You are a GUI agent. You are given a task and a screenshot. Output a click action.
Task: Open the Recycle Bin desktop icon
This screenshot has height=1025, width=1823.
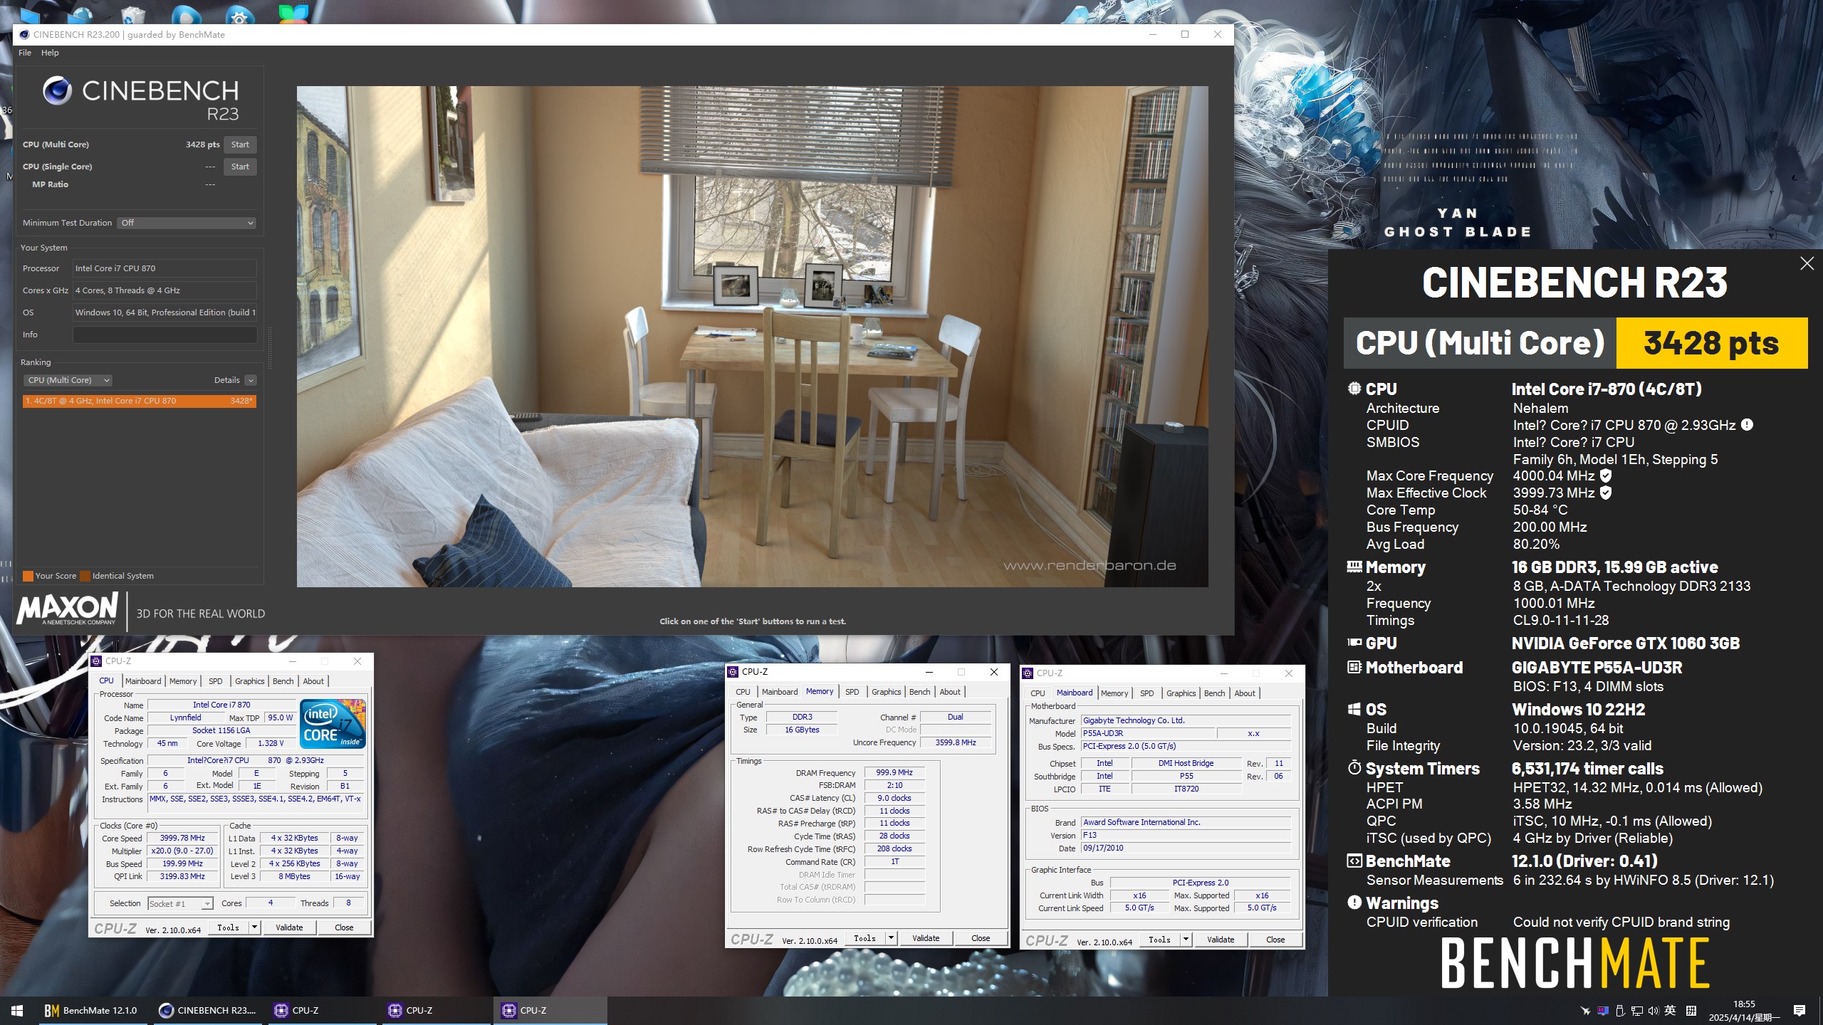coord(133,14)
